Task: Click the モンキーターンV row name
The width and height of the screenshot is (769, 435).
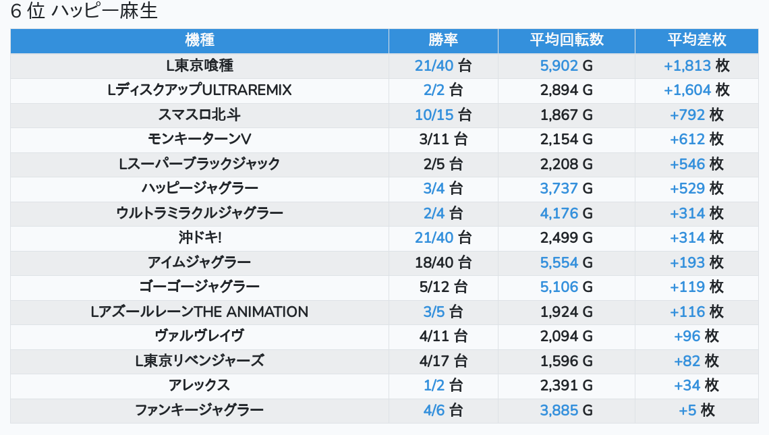Action: 200,140
